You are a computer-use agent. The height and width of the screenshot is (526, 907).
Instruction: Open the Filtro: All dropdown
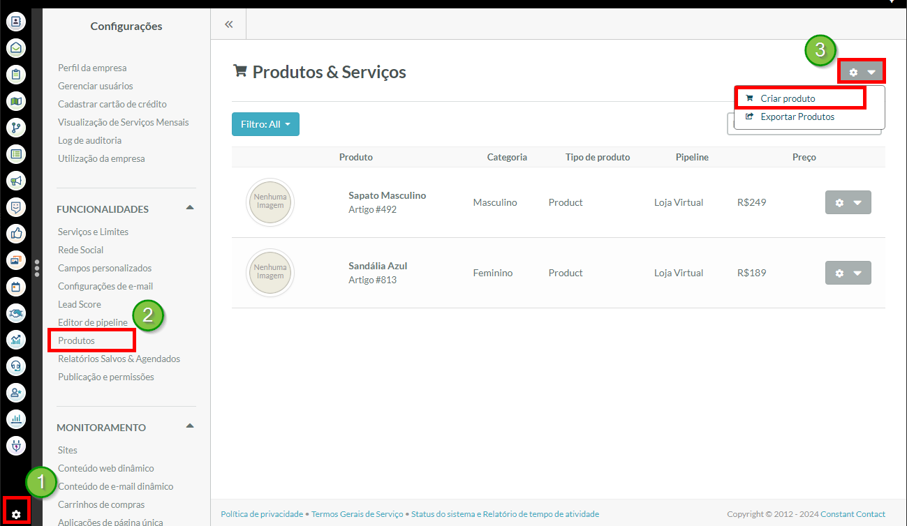tap(265, 124)
